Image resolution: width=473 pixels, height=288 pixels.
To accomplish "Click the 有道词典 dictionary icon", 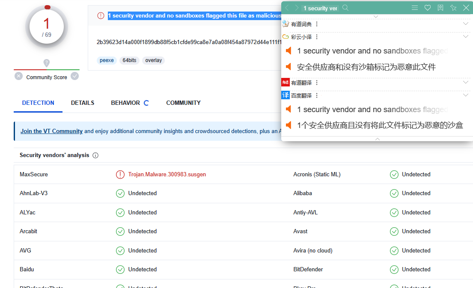I will (x=286, y=24).
